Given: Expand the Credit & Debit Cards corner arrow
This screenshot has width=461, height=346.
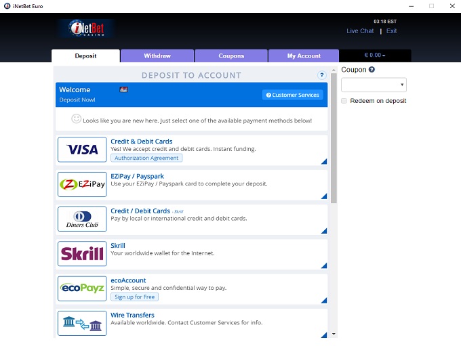Looking at the screenshot, I should click(323, 161).
